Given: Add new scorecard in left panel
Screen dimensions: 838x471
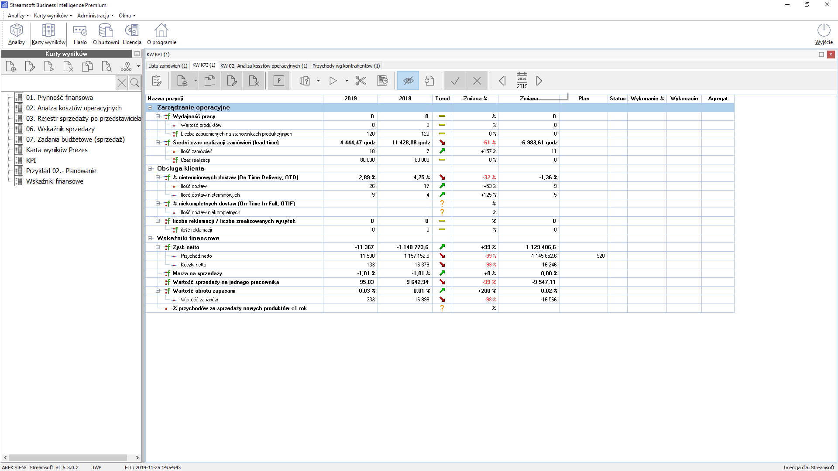Looking at the screenshot, I should coord(11,66).
